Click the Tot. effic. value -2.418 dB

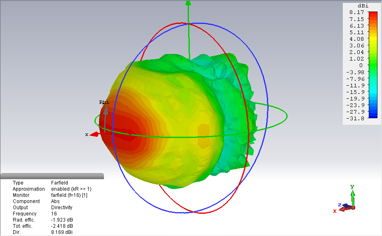tap(62, 226)
